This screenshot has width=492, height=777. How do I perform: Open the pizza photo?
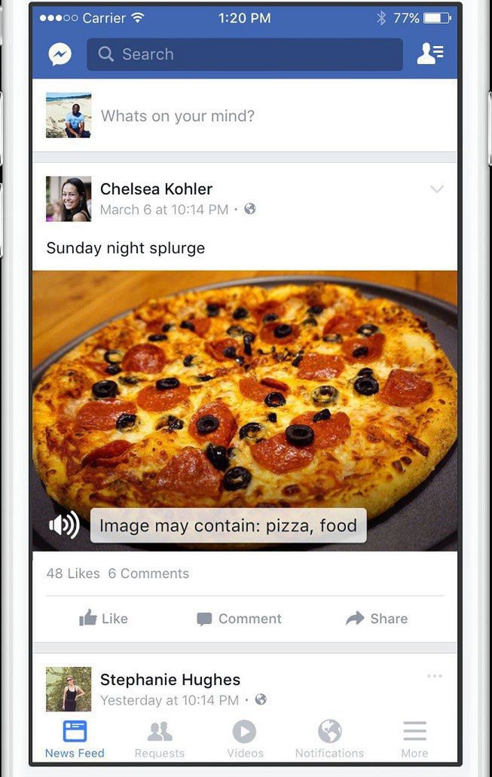(245, 410)
